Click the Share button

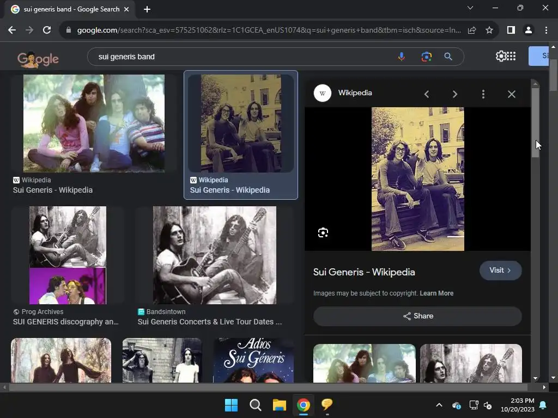pos(417,316)
